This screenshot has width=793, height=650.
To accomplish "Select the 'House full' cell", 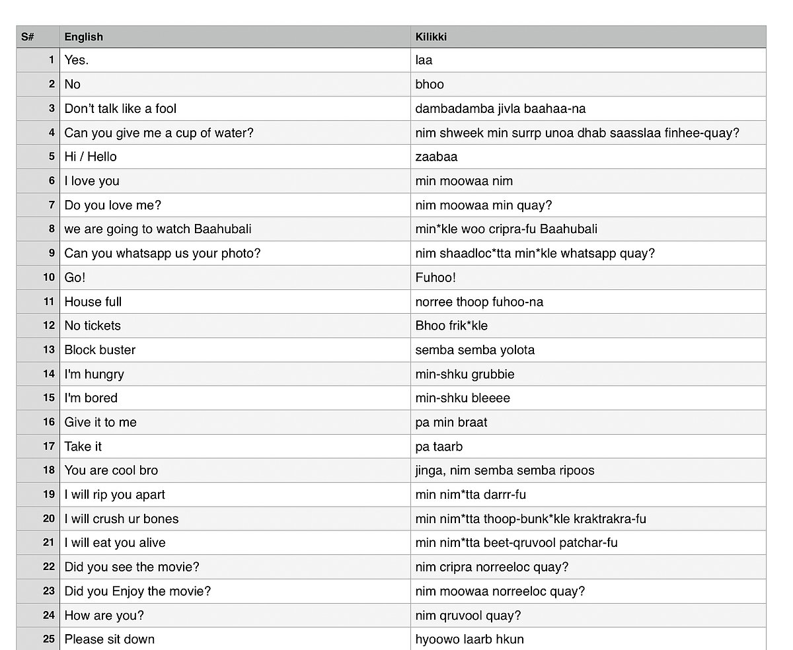I will [235, 302].
